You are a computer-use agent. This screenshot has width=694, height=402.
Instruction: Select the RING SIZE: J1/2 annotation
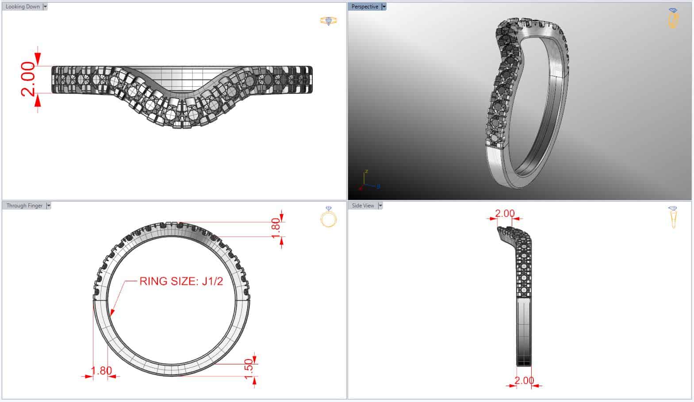(181, 281)
